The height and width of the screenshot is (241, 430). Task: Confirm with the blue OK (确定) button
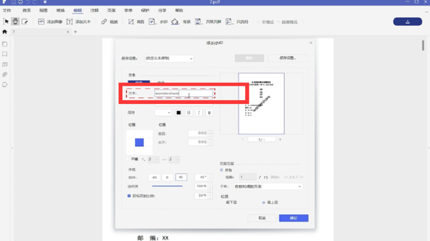294,218
